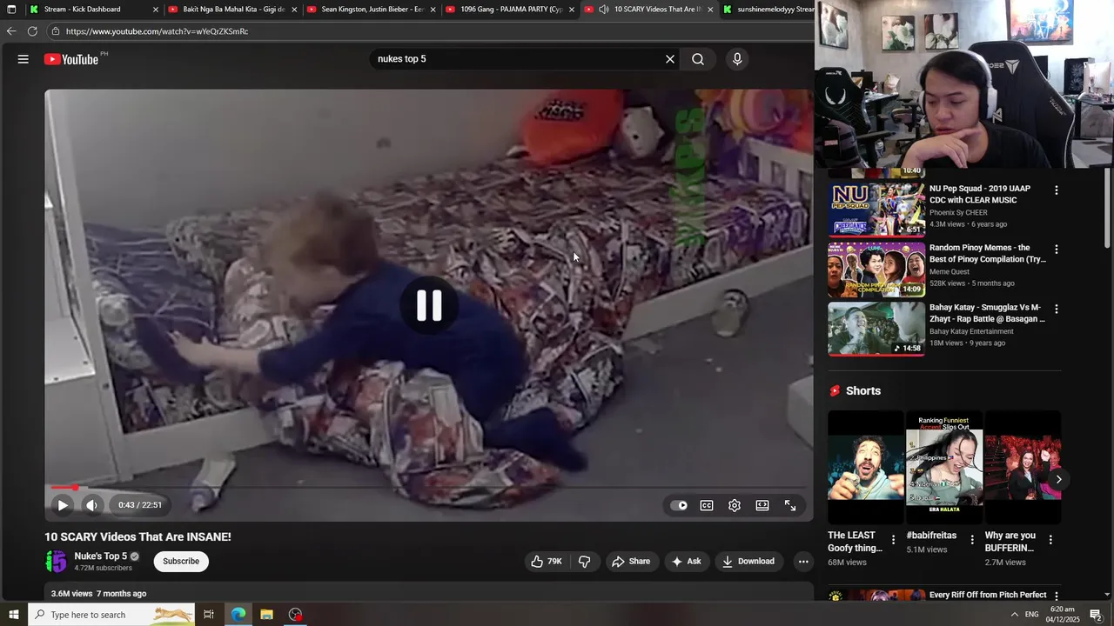Image resolution: width=1114 pixels, height=626 pixels.
Task: Open Bahay Katay - Smugglaz Vs M-Zhayt title
Action: click(987, 313)
